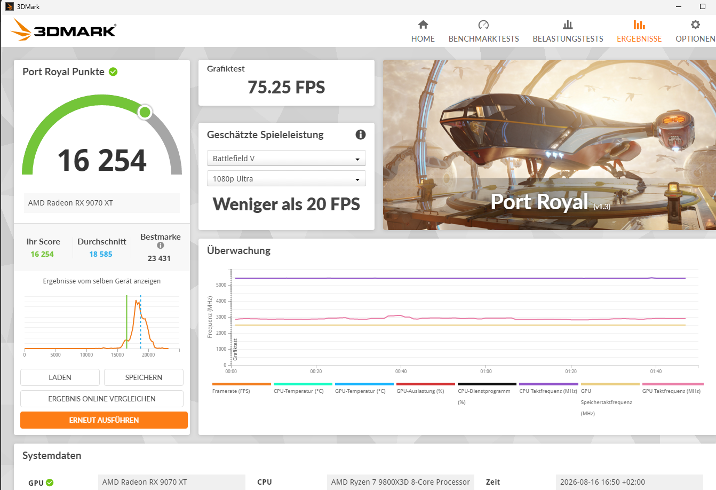Click the large 16 254 score number
The image size is (716, 490).
(102, 161)
